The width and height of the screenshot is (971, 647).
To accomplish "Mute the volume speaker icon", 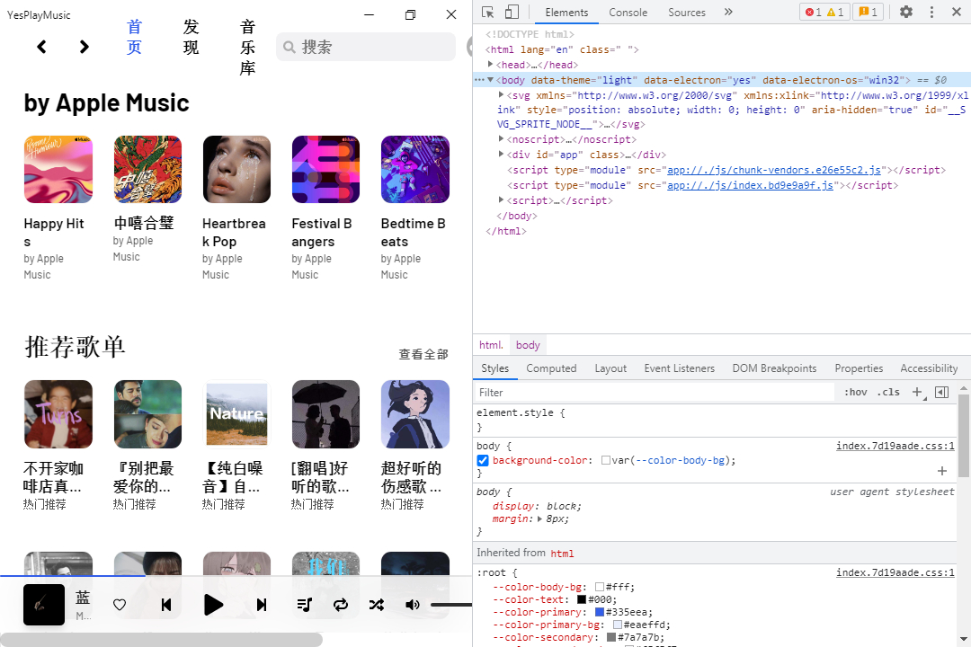I will [x=413, y=605].
